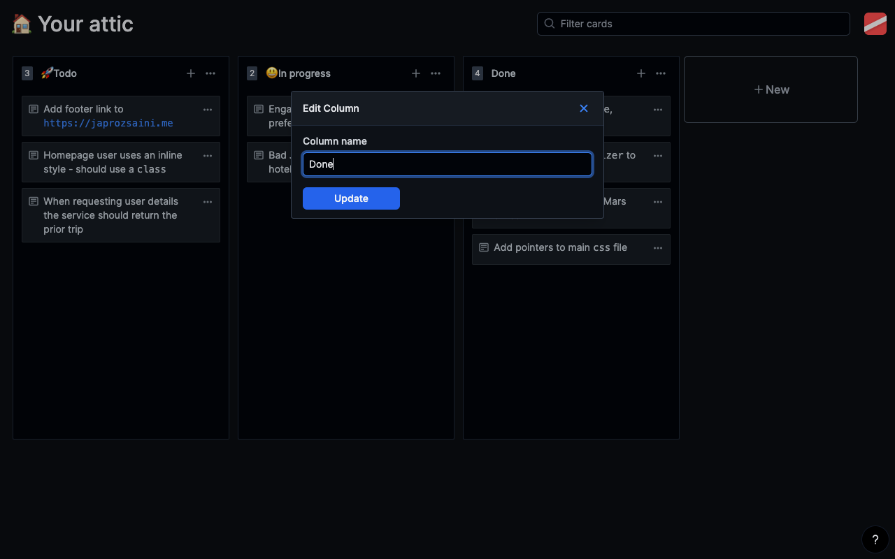Viewport: 895px width, 559px height.
Task: Select the Homepage user uses an inline style card
Action: coord(121,162)
